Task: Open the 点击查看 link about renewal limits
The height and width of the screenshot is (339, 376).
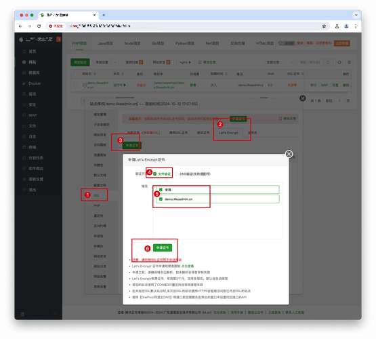Action: (x=188, y=266)
